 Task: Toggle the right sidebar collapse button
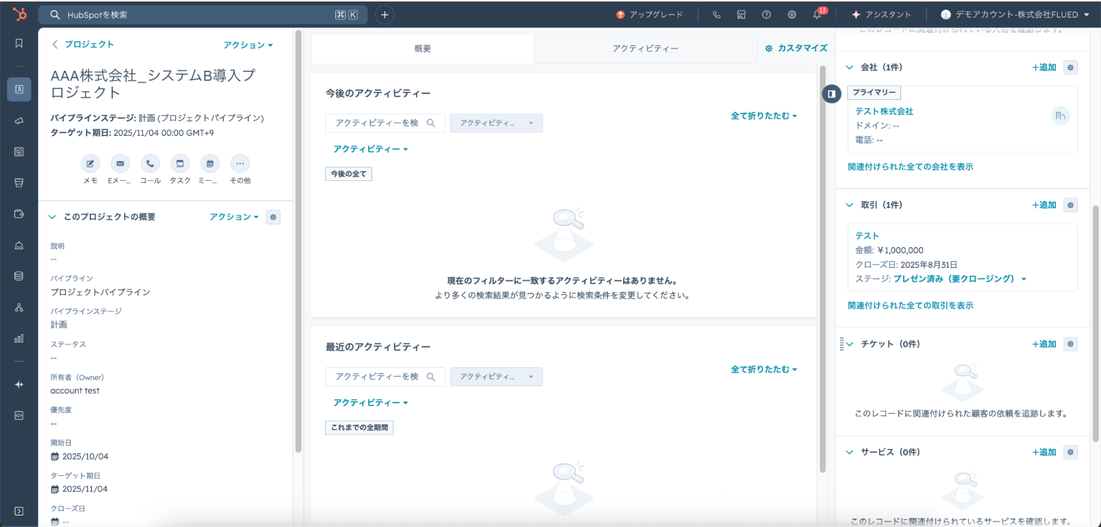832,94
